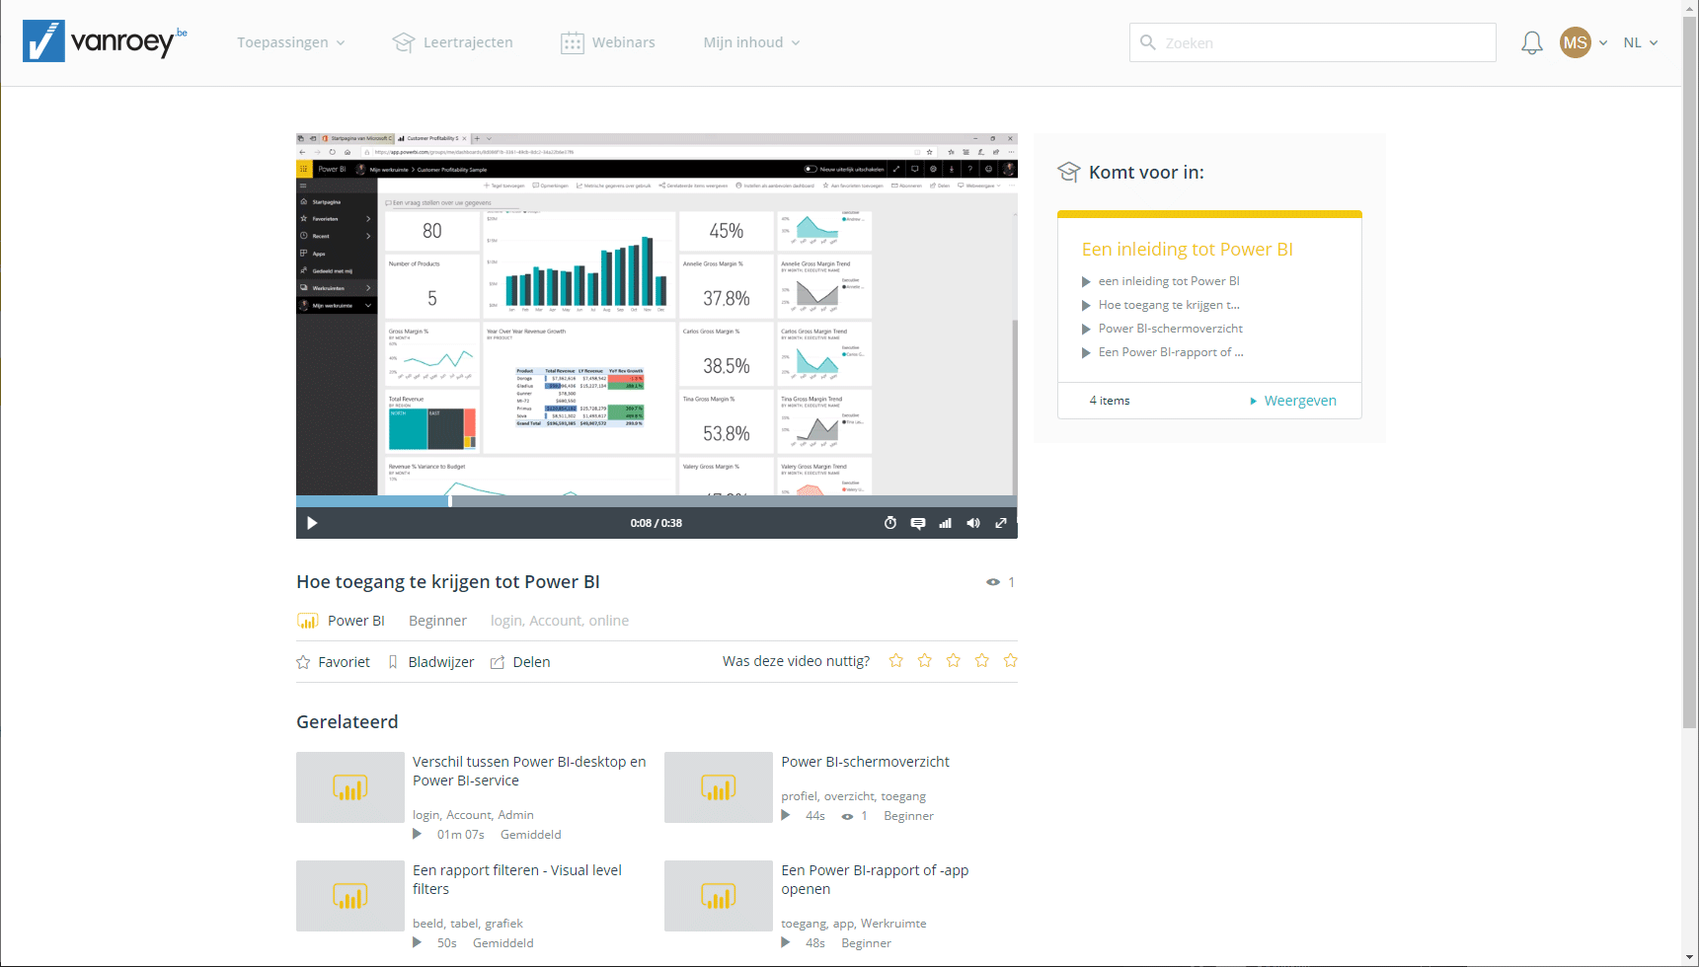Open 'Een rapport filteren - Visual level filters' title
Viewport: 1699px width, 967px height.
point(517,879)
